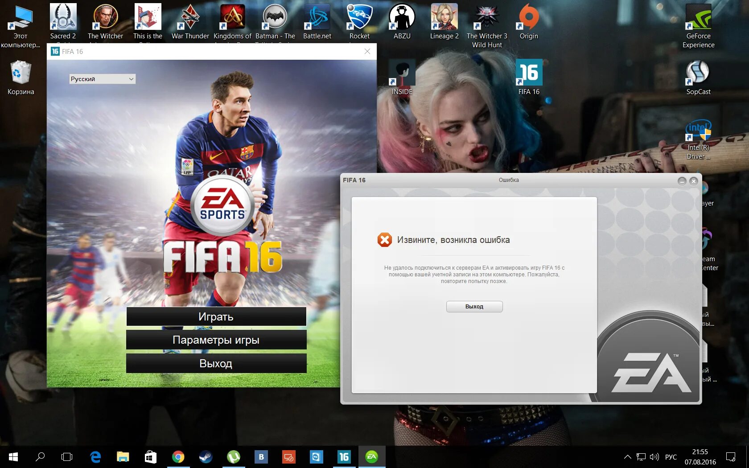This screenshot has height=468, width=749.
Task: Switch to FIFA 16 launcher taskbar icon
Action: pyautogui.click(x=344, y=457)
